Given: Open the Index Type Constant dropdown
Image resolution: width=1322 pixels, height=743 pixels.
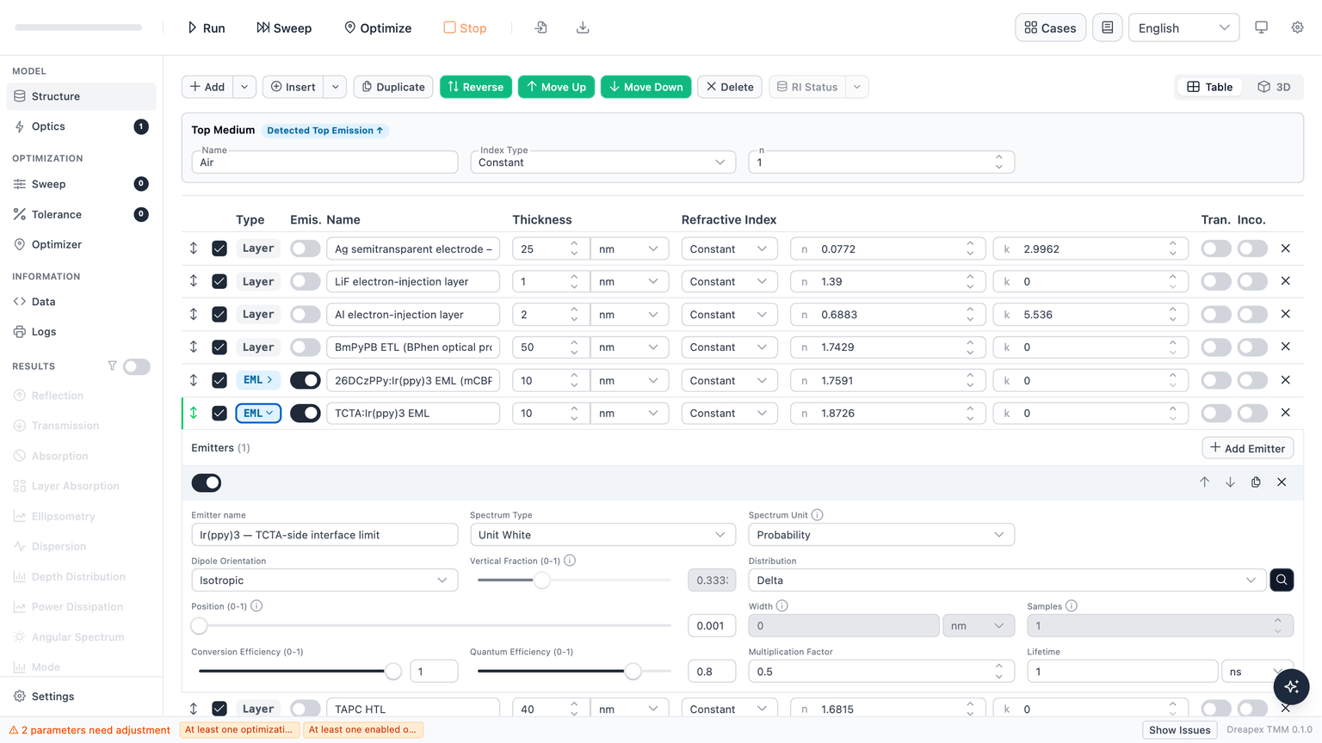Looking at the screenshot, I should pyautogui.click(x=602, y=162).
